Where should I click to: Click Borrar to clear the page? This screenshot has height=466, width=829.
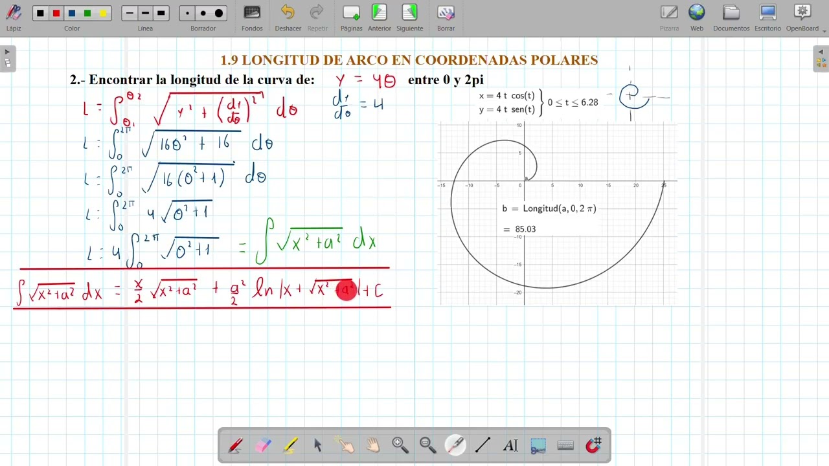(446, 17)
